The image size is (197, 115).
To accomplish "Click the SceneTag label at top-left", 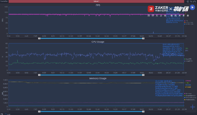I will coord(4,1).
